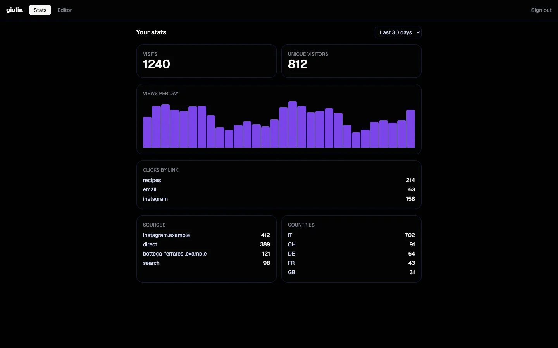558x348 pixels.
Task: Open the Last 30 days dropdown
Action: (398, 32)
